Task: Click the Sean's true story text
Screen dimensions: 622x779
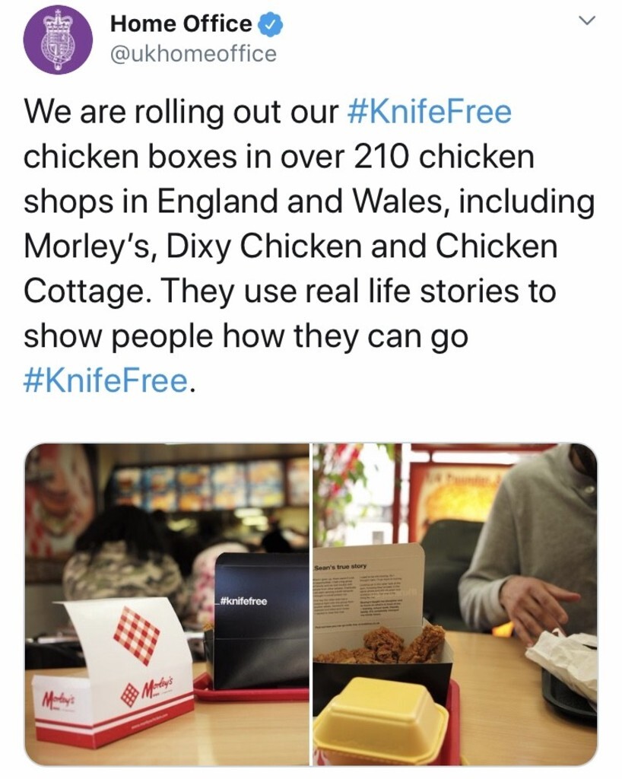Action: click(340, 566)
